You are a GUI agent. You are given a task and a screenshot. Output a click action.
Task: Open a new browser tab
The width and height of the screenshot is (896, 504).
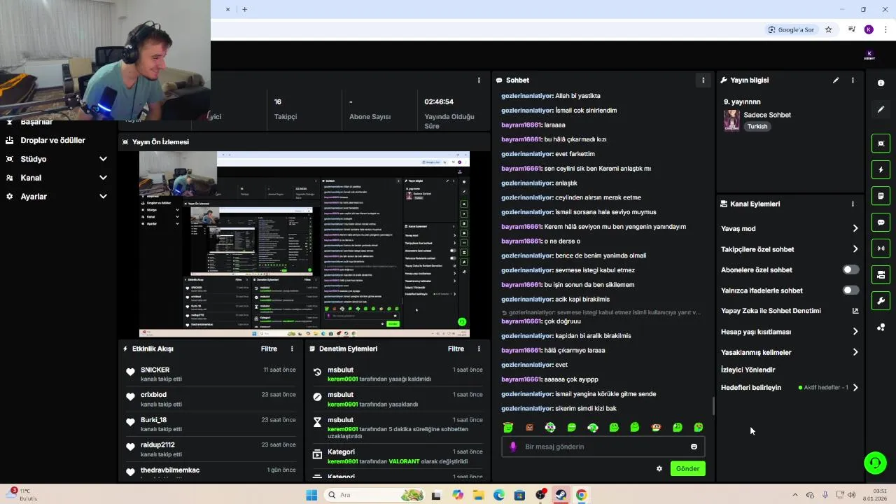click(x=244, y=9)
